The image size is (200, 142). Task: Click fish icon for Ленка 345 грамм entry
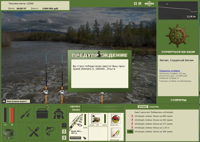(x=130, y=132)
